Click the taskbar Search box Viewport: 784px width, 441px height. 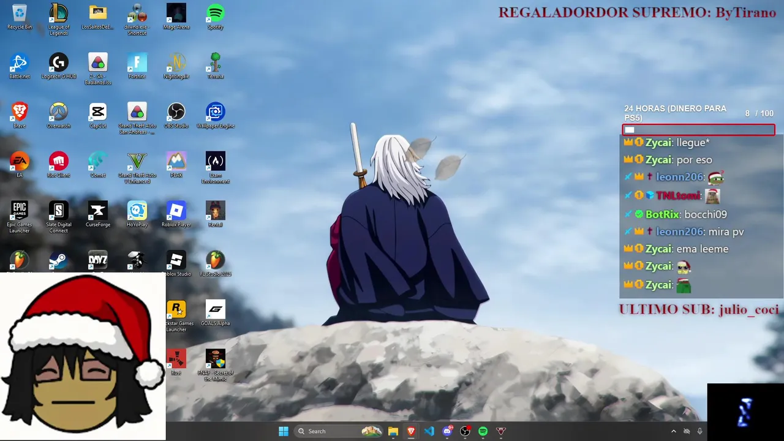point(338,431)
